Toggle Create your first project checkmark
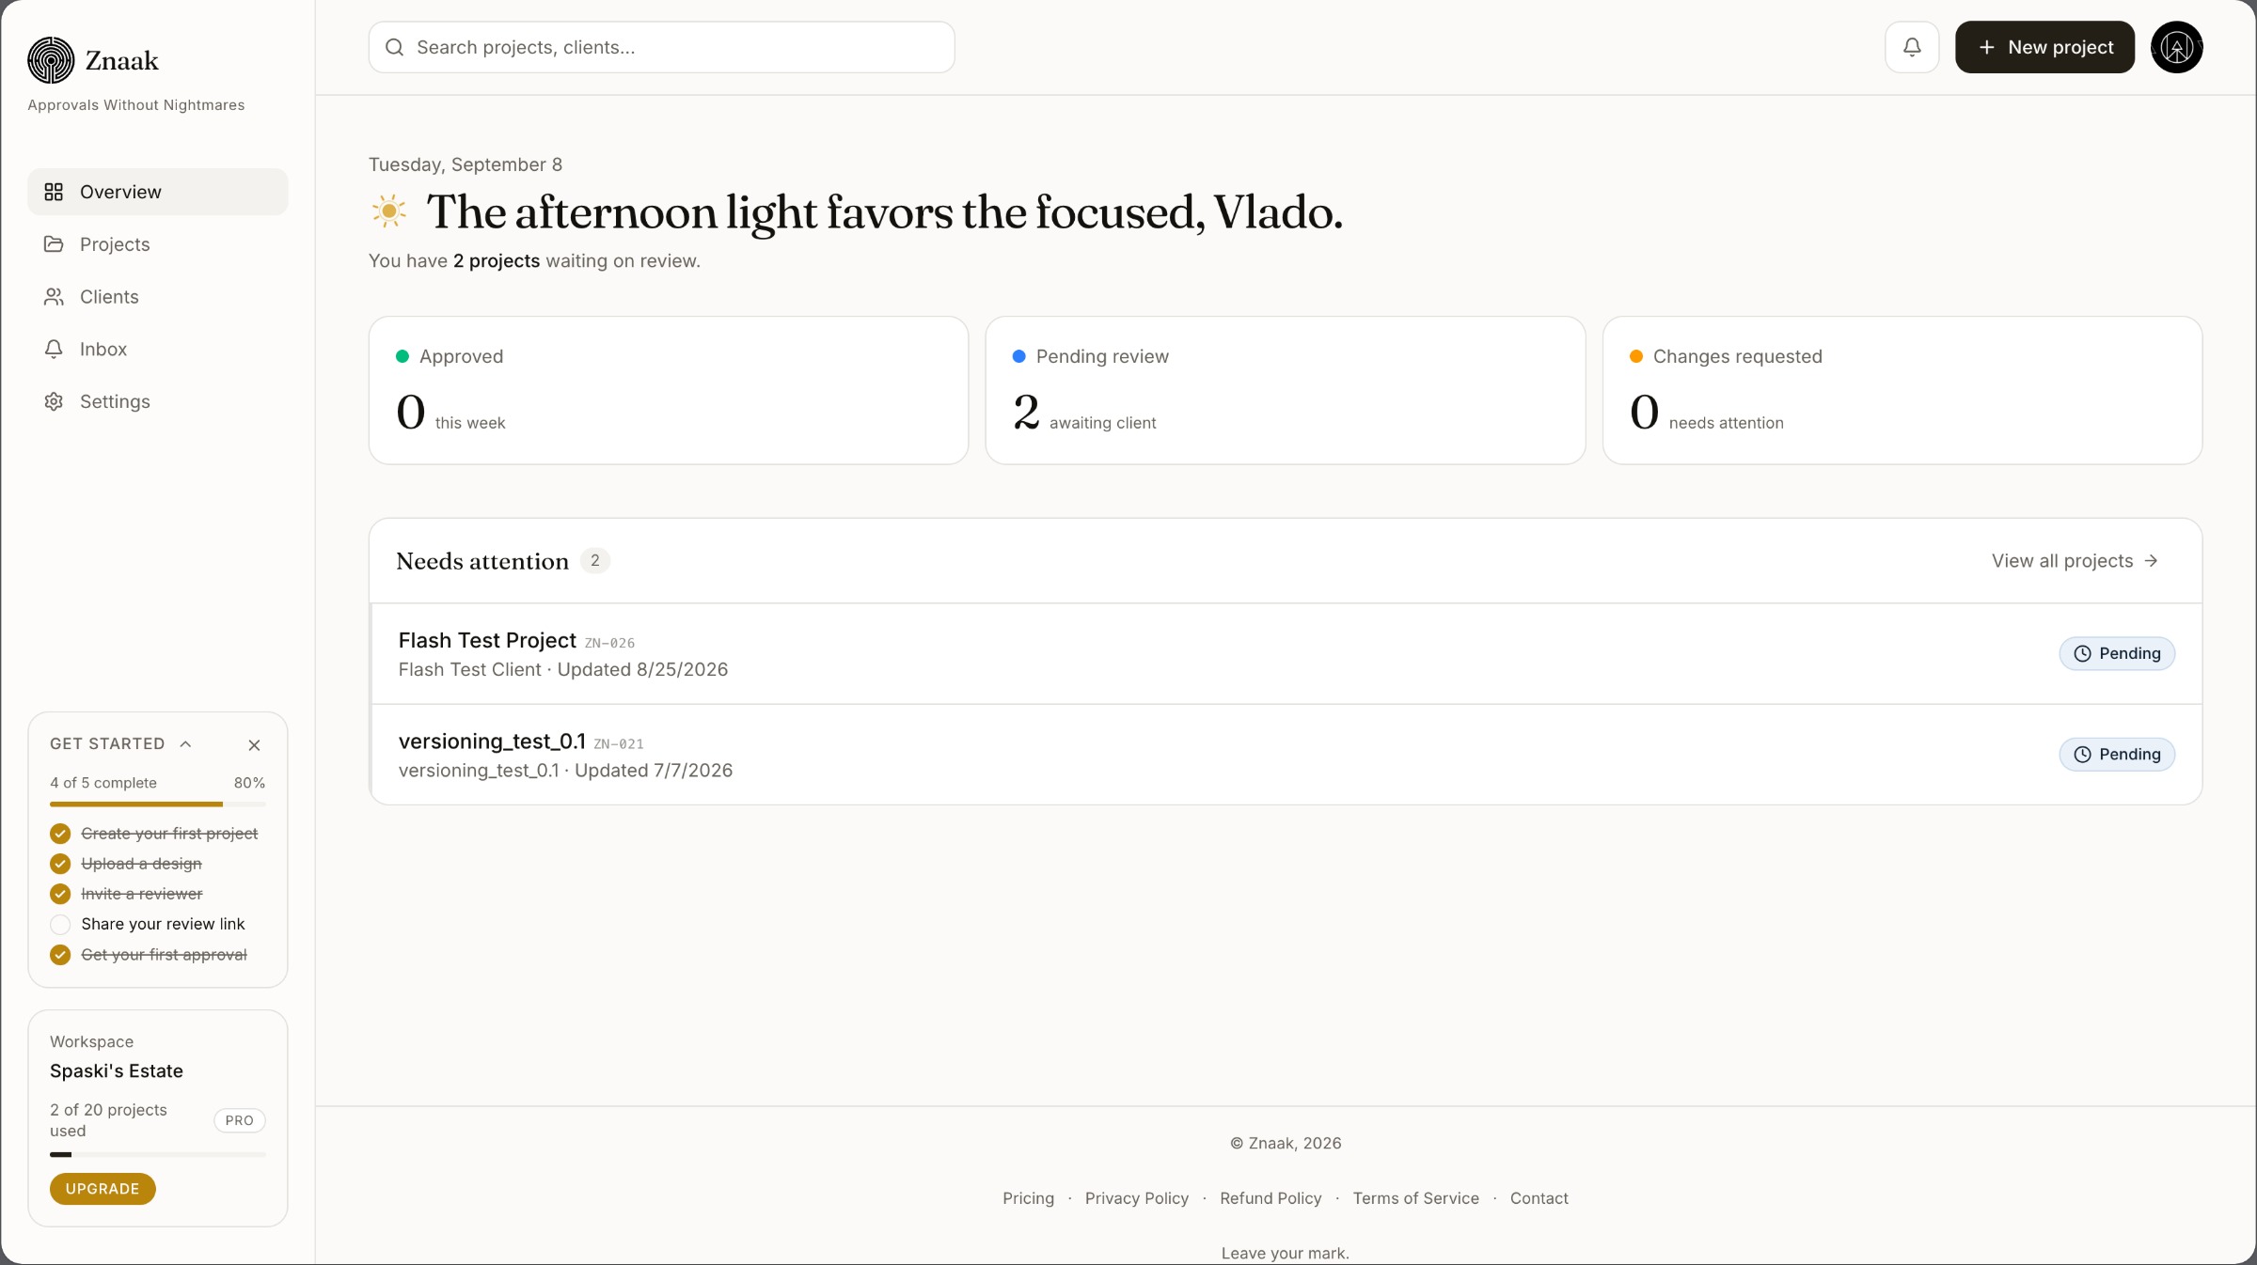Image resolution: width=2257 pixels, height=1265 pixels. pos(60,834)
